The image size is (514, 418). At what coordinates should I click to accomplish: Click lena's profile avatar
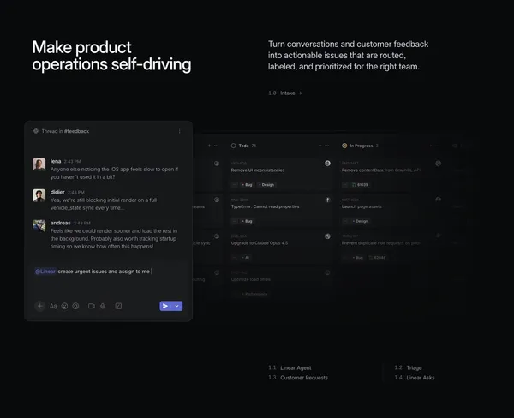[x=39, y=164]
